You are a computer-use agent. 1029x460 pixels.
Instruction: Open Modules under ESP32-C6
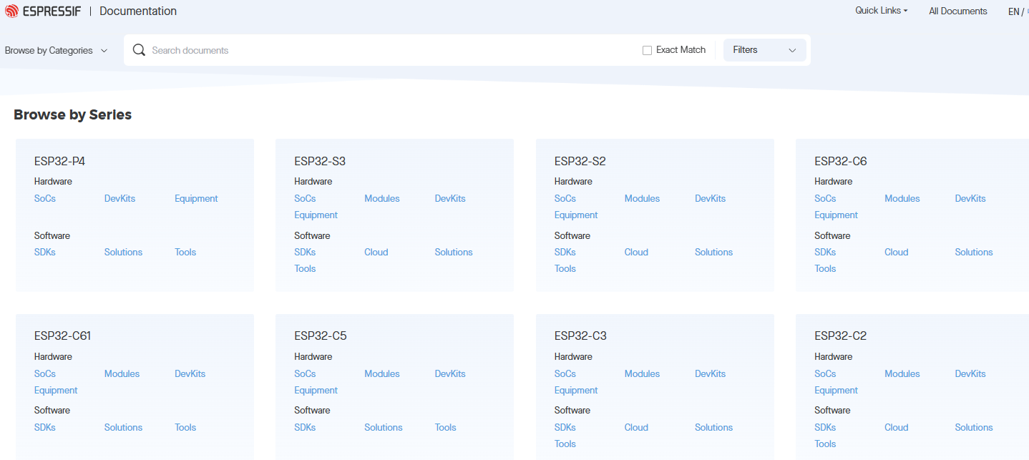pyautogui.click(x=902, y=198)
